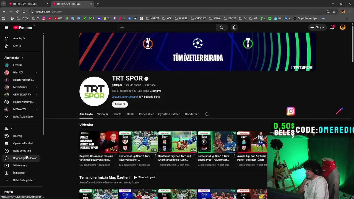
Task: Click the browser home button
Action: pos(24,12)
